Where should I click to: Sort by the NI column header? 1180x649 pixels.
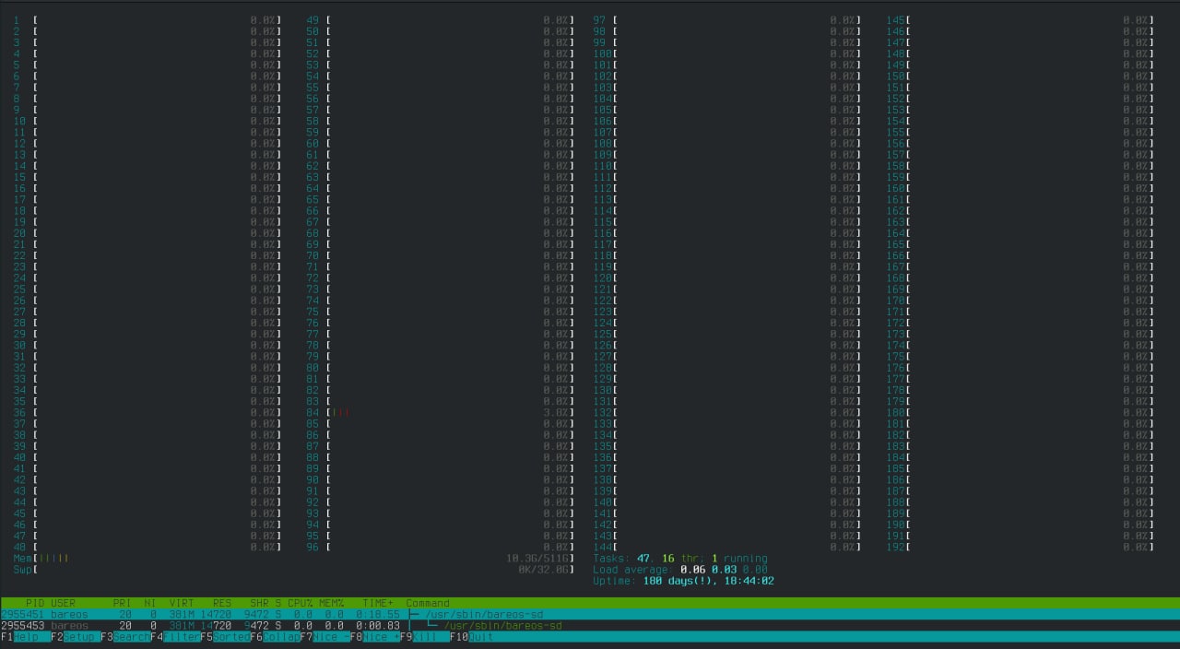click(149, 603)
